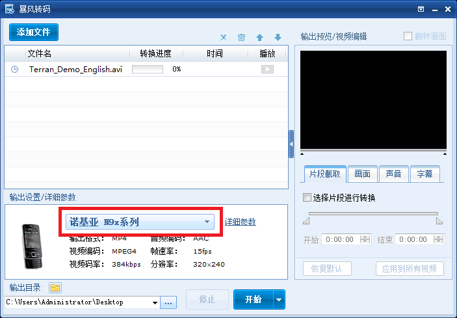Click the 文件名 column header

tap(40, 53)
